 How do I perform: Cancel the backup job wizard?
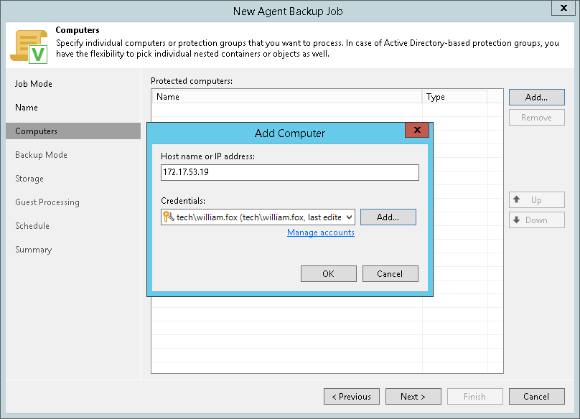[536, 396]
